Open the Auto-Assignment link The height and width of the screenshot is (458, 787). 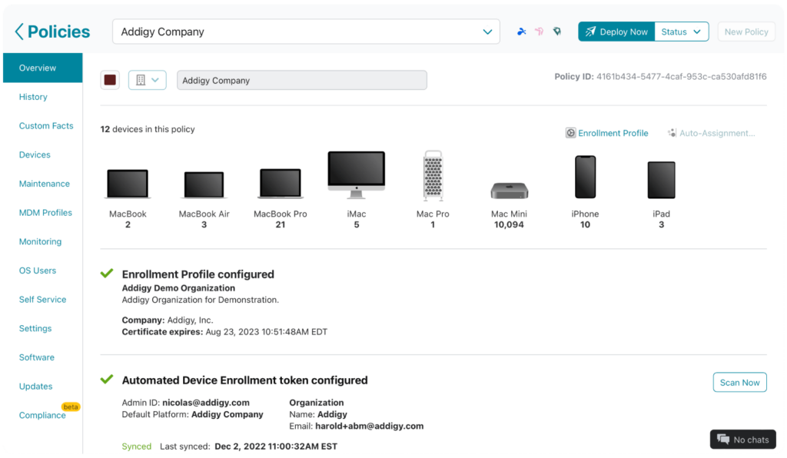(x=717, y=133)
